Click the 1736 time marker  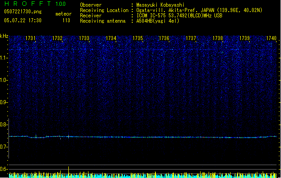pyautogui.click(x=164, y=38)
